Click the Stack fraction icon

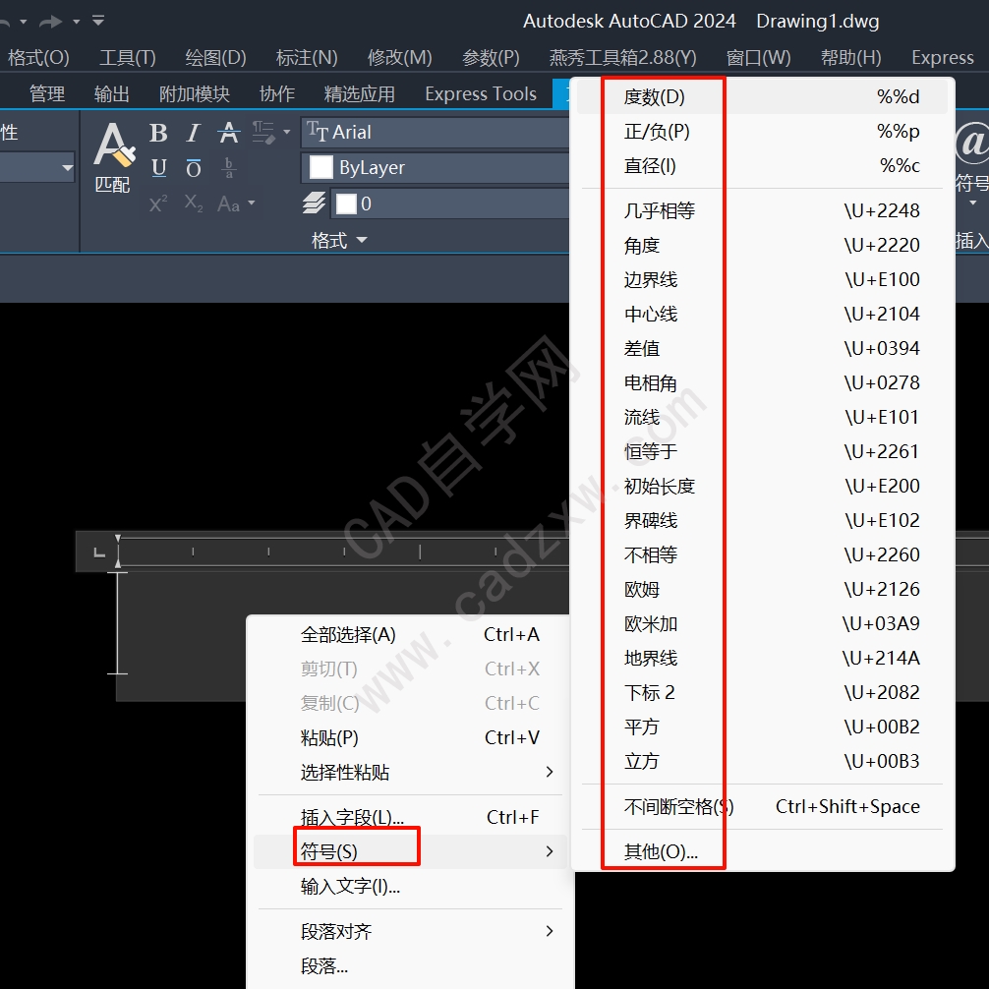(228, 168)
